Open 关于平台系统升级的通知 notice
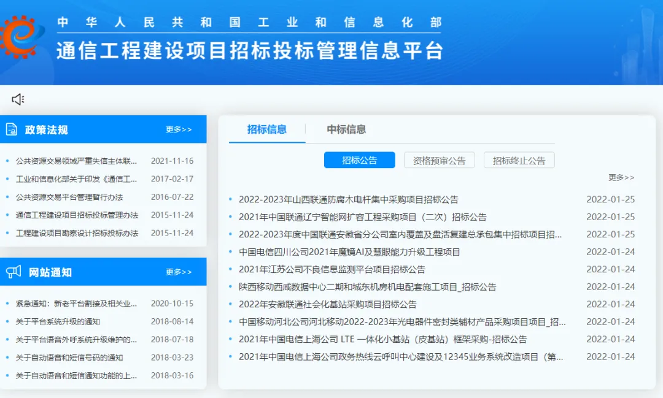663x398 pixels. point(58,321)
